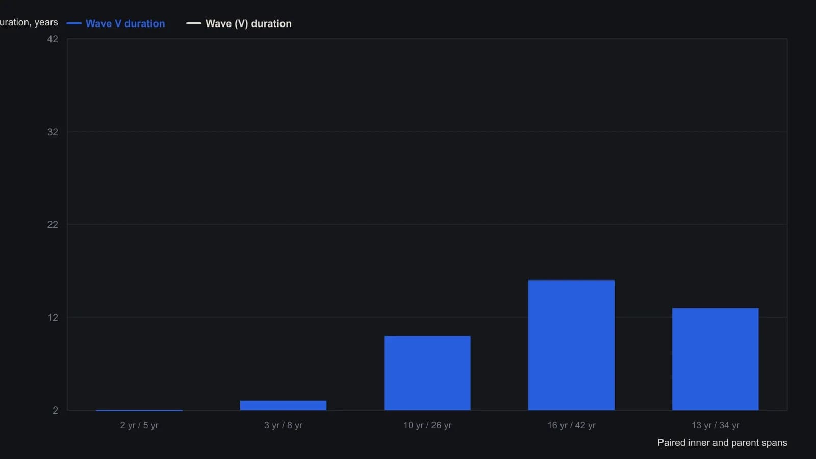The width and height of the screenshot is (816, 459).
Task: Click the x-axis label '13 yr / 34 yr'
Action: pos(716,425)
